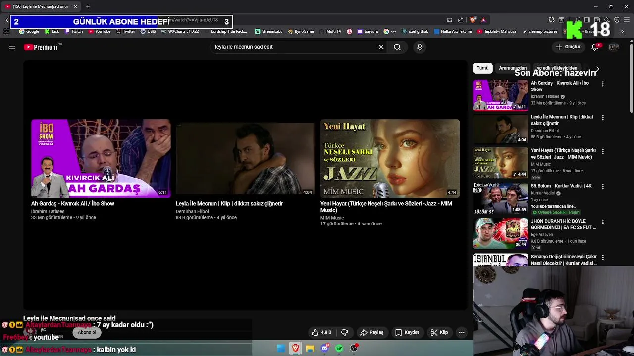Select the Aramanızdan filter chip

pos(513,68)
